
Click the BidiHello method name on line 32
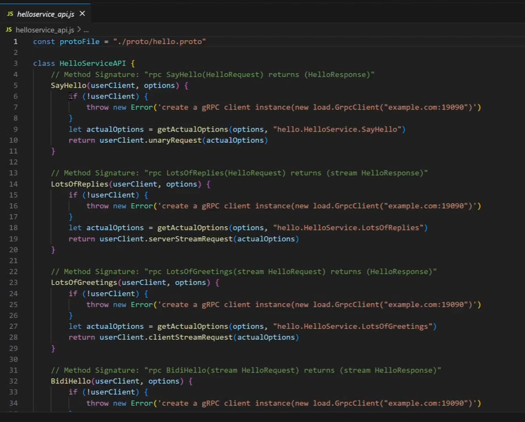pos(71,381)
